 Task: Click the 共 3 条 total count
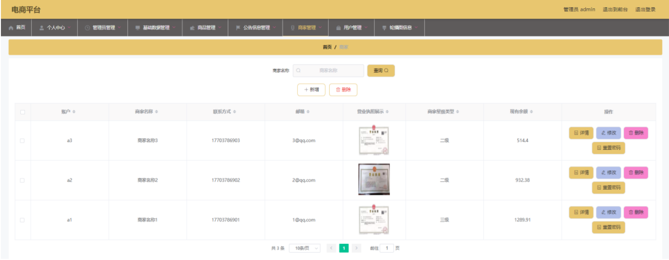coord(278,248)
